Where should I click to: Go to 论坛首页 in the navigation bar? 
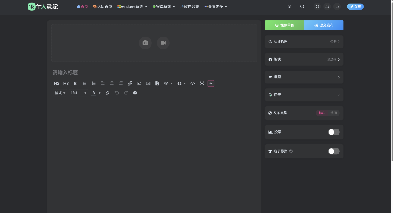103,7
